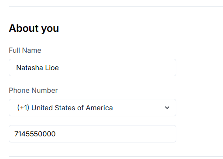This screenshot has height=159, width=223.
Task: Click the Full Name label
Action: coord(25,51)
